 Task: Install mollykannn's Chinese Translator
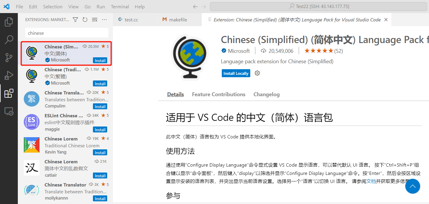100,199
